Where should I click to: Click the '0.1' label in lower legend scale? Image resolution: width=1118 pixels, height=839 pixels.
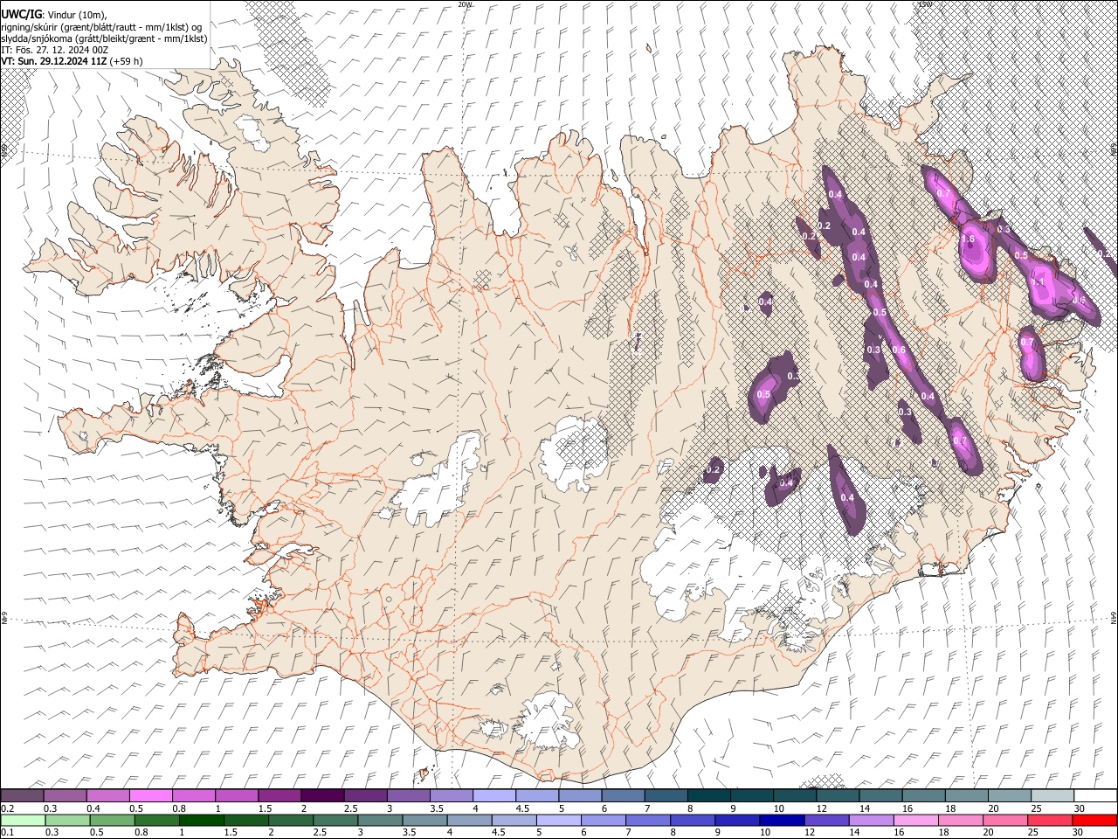point(8,833)
